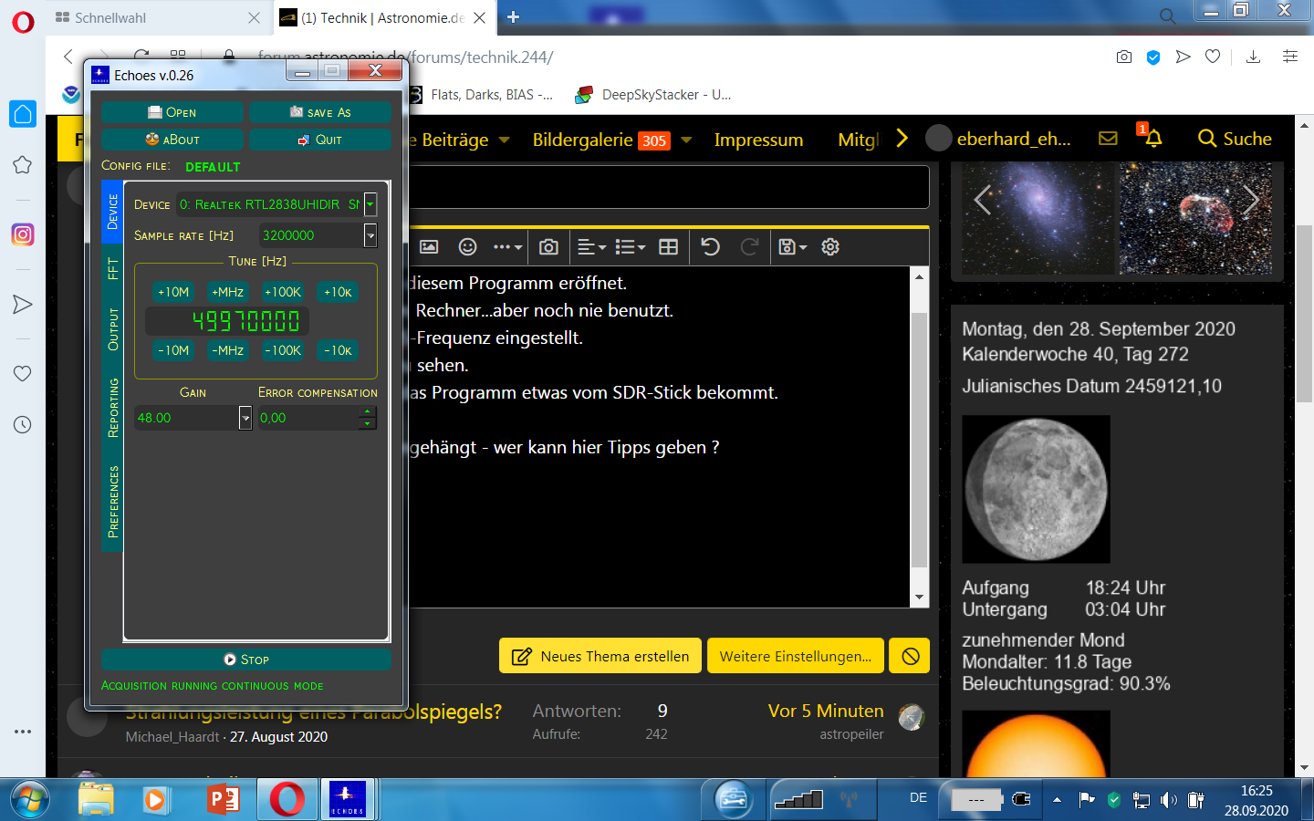Switch to the FFT tab in Echoes
Image resolution: width=1314 pixels, height=821 pixels.
click(x=112, y=268)
